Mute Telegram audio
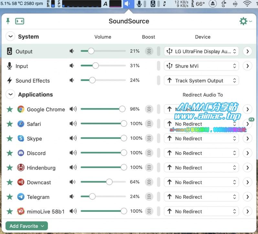This screenshot has height=234, width=258. point(72,196)
